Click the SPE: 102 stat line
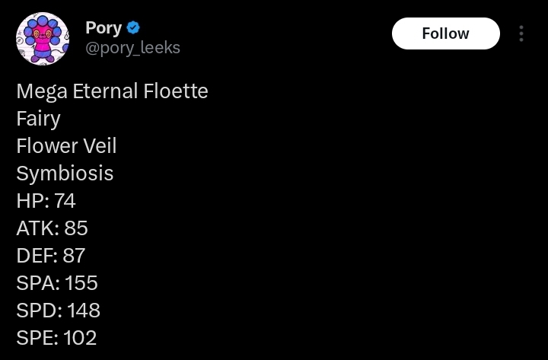This screenshot has width=548, height=360. click(56, 338)
